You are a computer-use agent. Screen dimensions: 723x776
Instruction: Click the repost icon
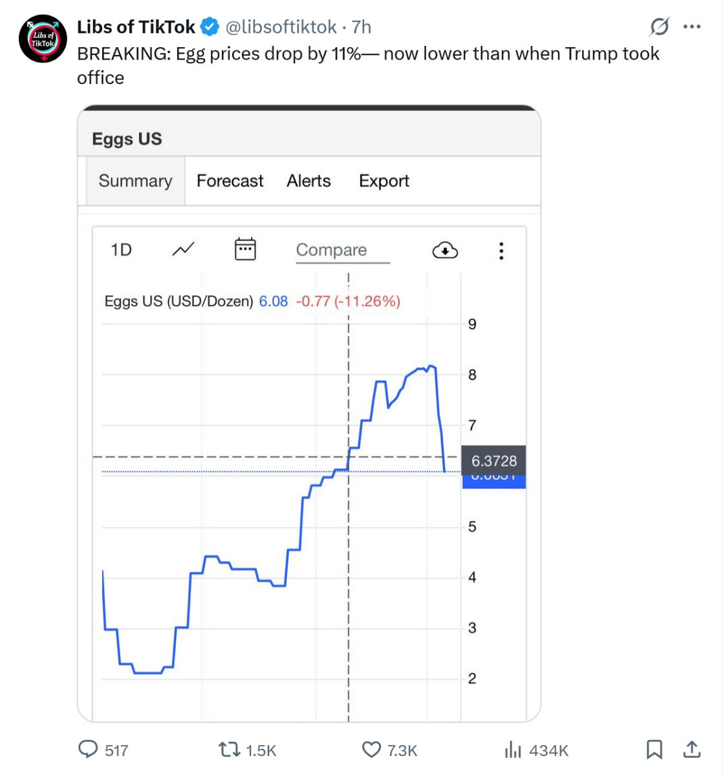click(228, 749)
